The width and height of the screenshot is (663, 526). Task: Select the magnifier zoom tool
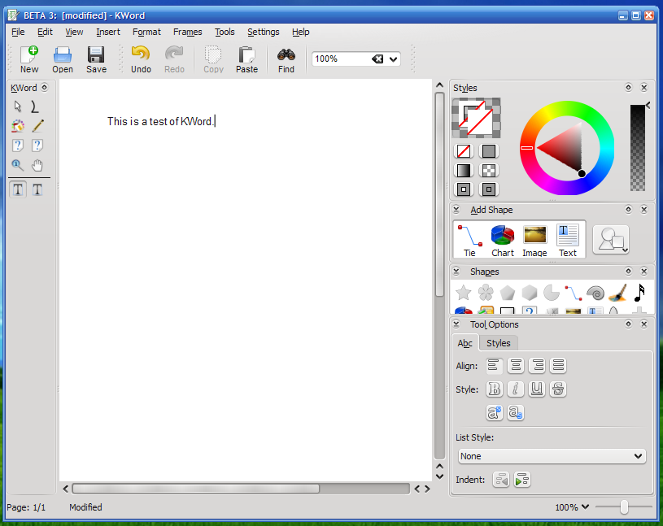coord(18,165)
